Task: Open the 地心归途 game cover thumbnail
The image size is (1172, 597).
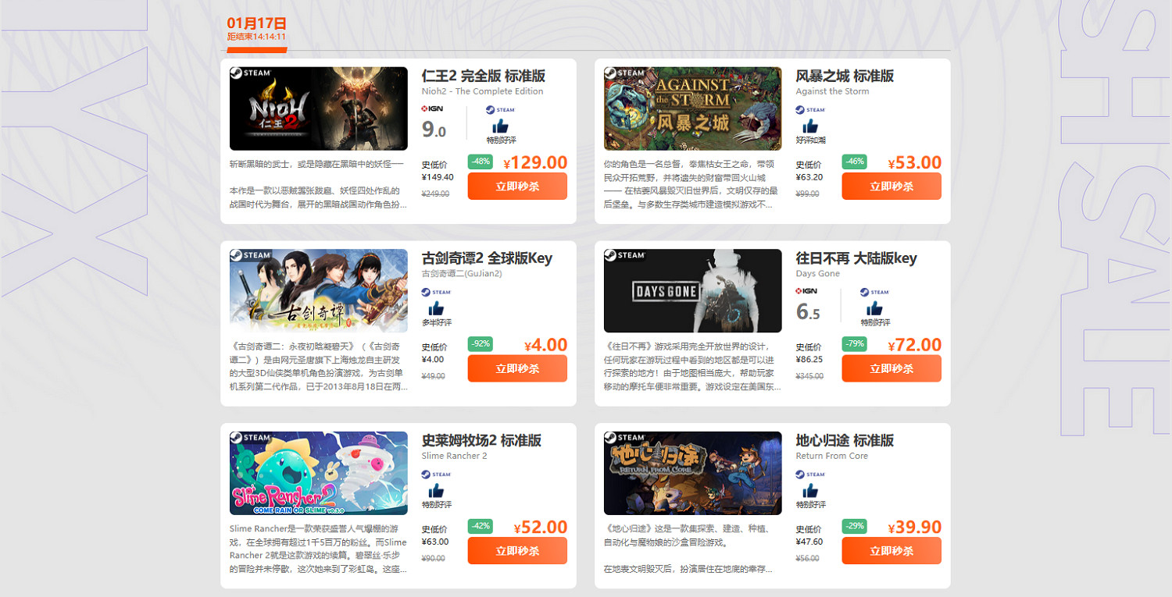Action: tap(693, 473)
